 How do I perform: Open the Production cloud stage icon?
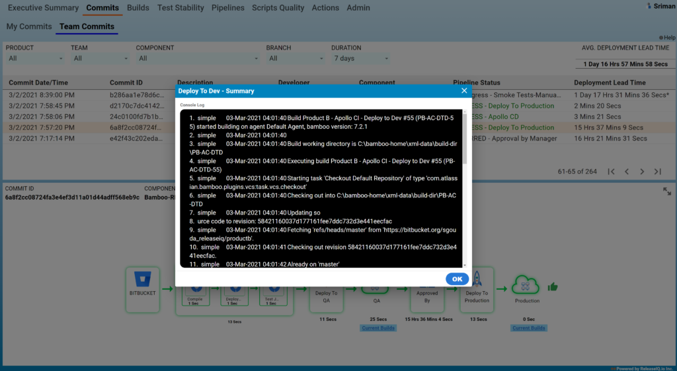(x=526, y=286)
